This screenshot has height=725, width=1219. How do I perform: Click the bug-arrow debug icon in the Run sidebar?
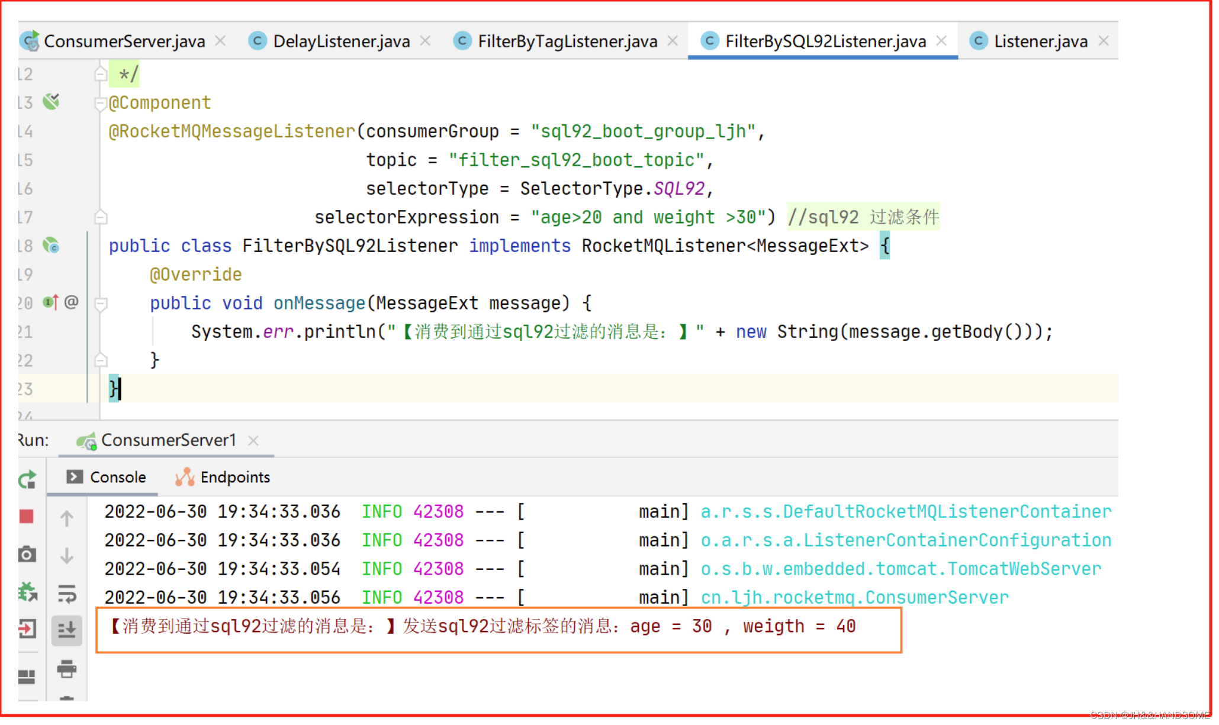coord(27,591)
